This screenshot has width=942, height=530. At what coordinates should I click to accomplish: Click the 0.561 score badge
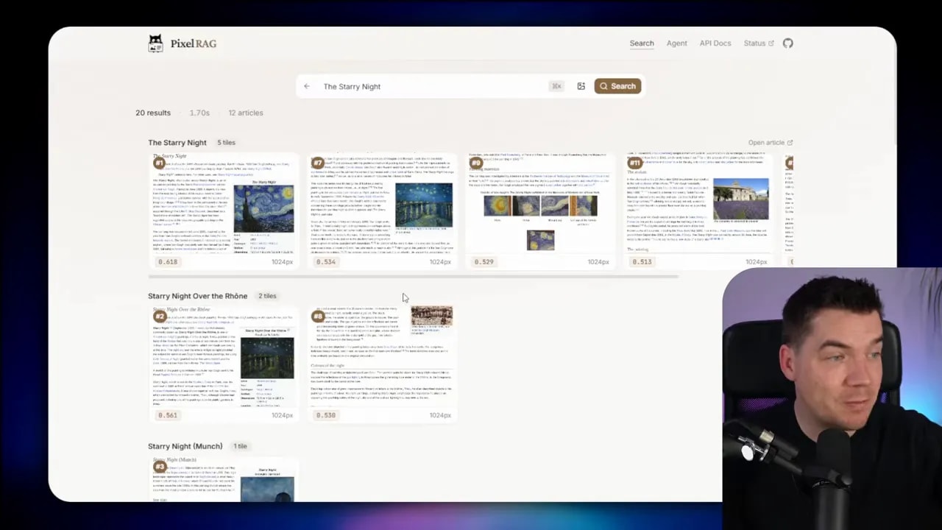coord(168,415)
